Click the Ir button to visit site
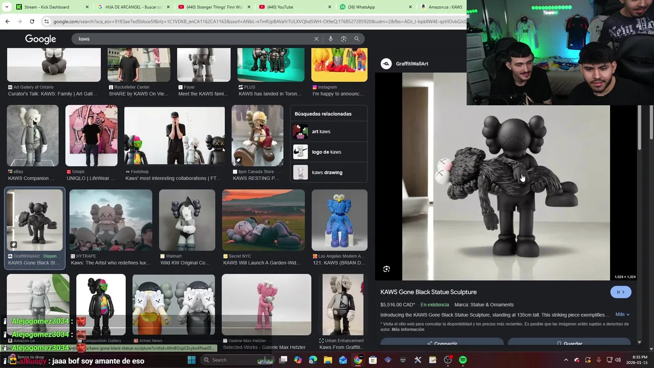 coord(621,292)
